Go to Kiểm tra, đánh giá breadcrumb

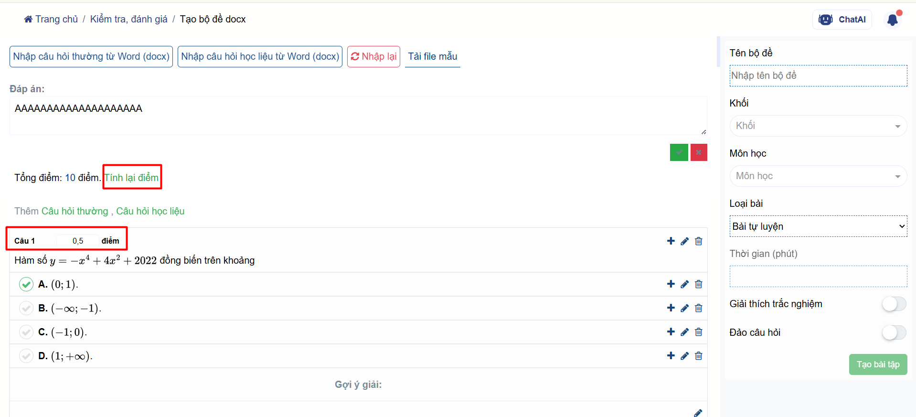click(x=128, y=19)
